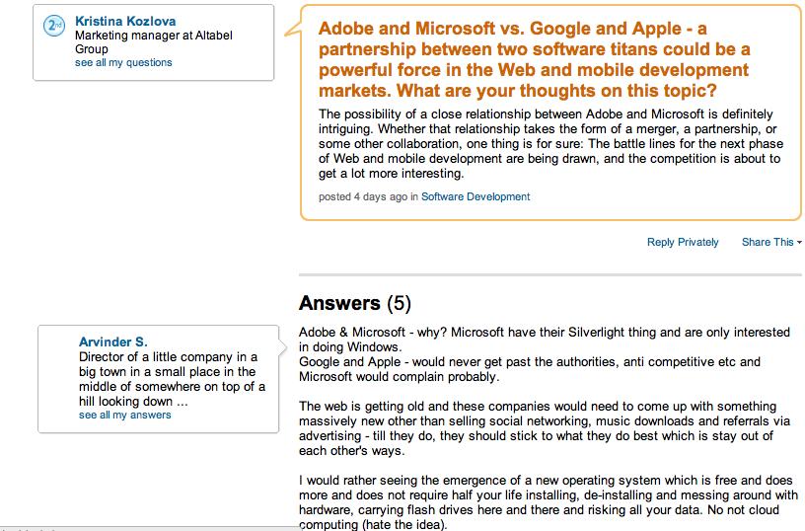Open Kristina Kozlova's profile
Screen dimensions: 805x531
(125, 21)
